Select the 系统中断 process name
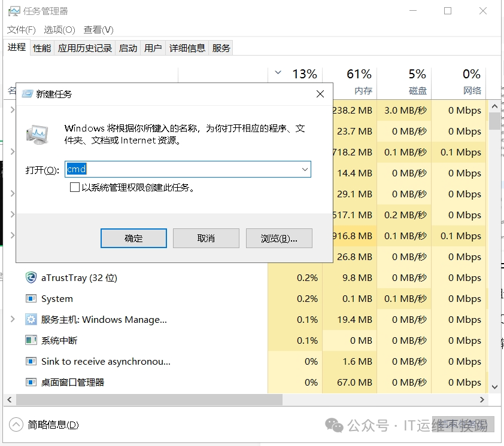Viewport: 504px width, 446px height. click(59, 340)
